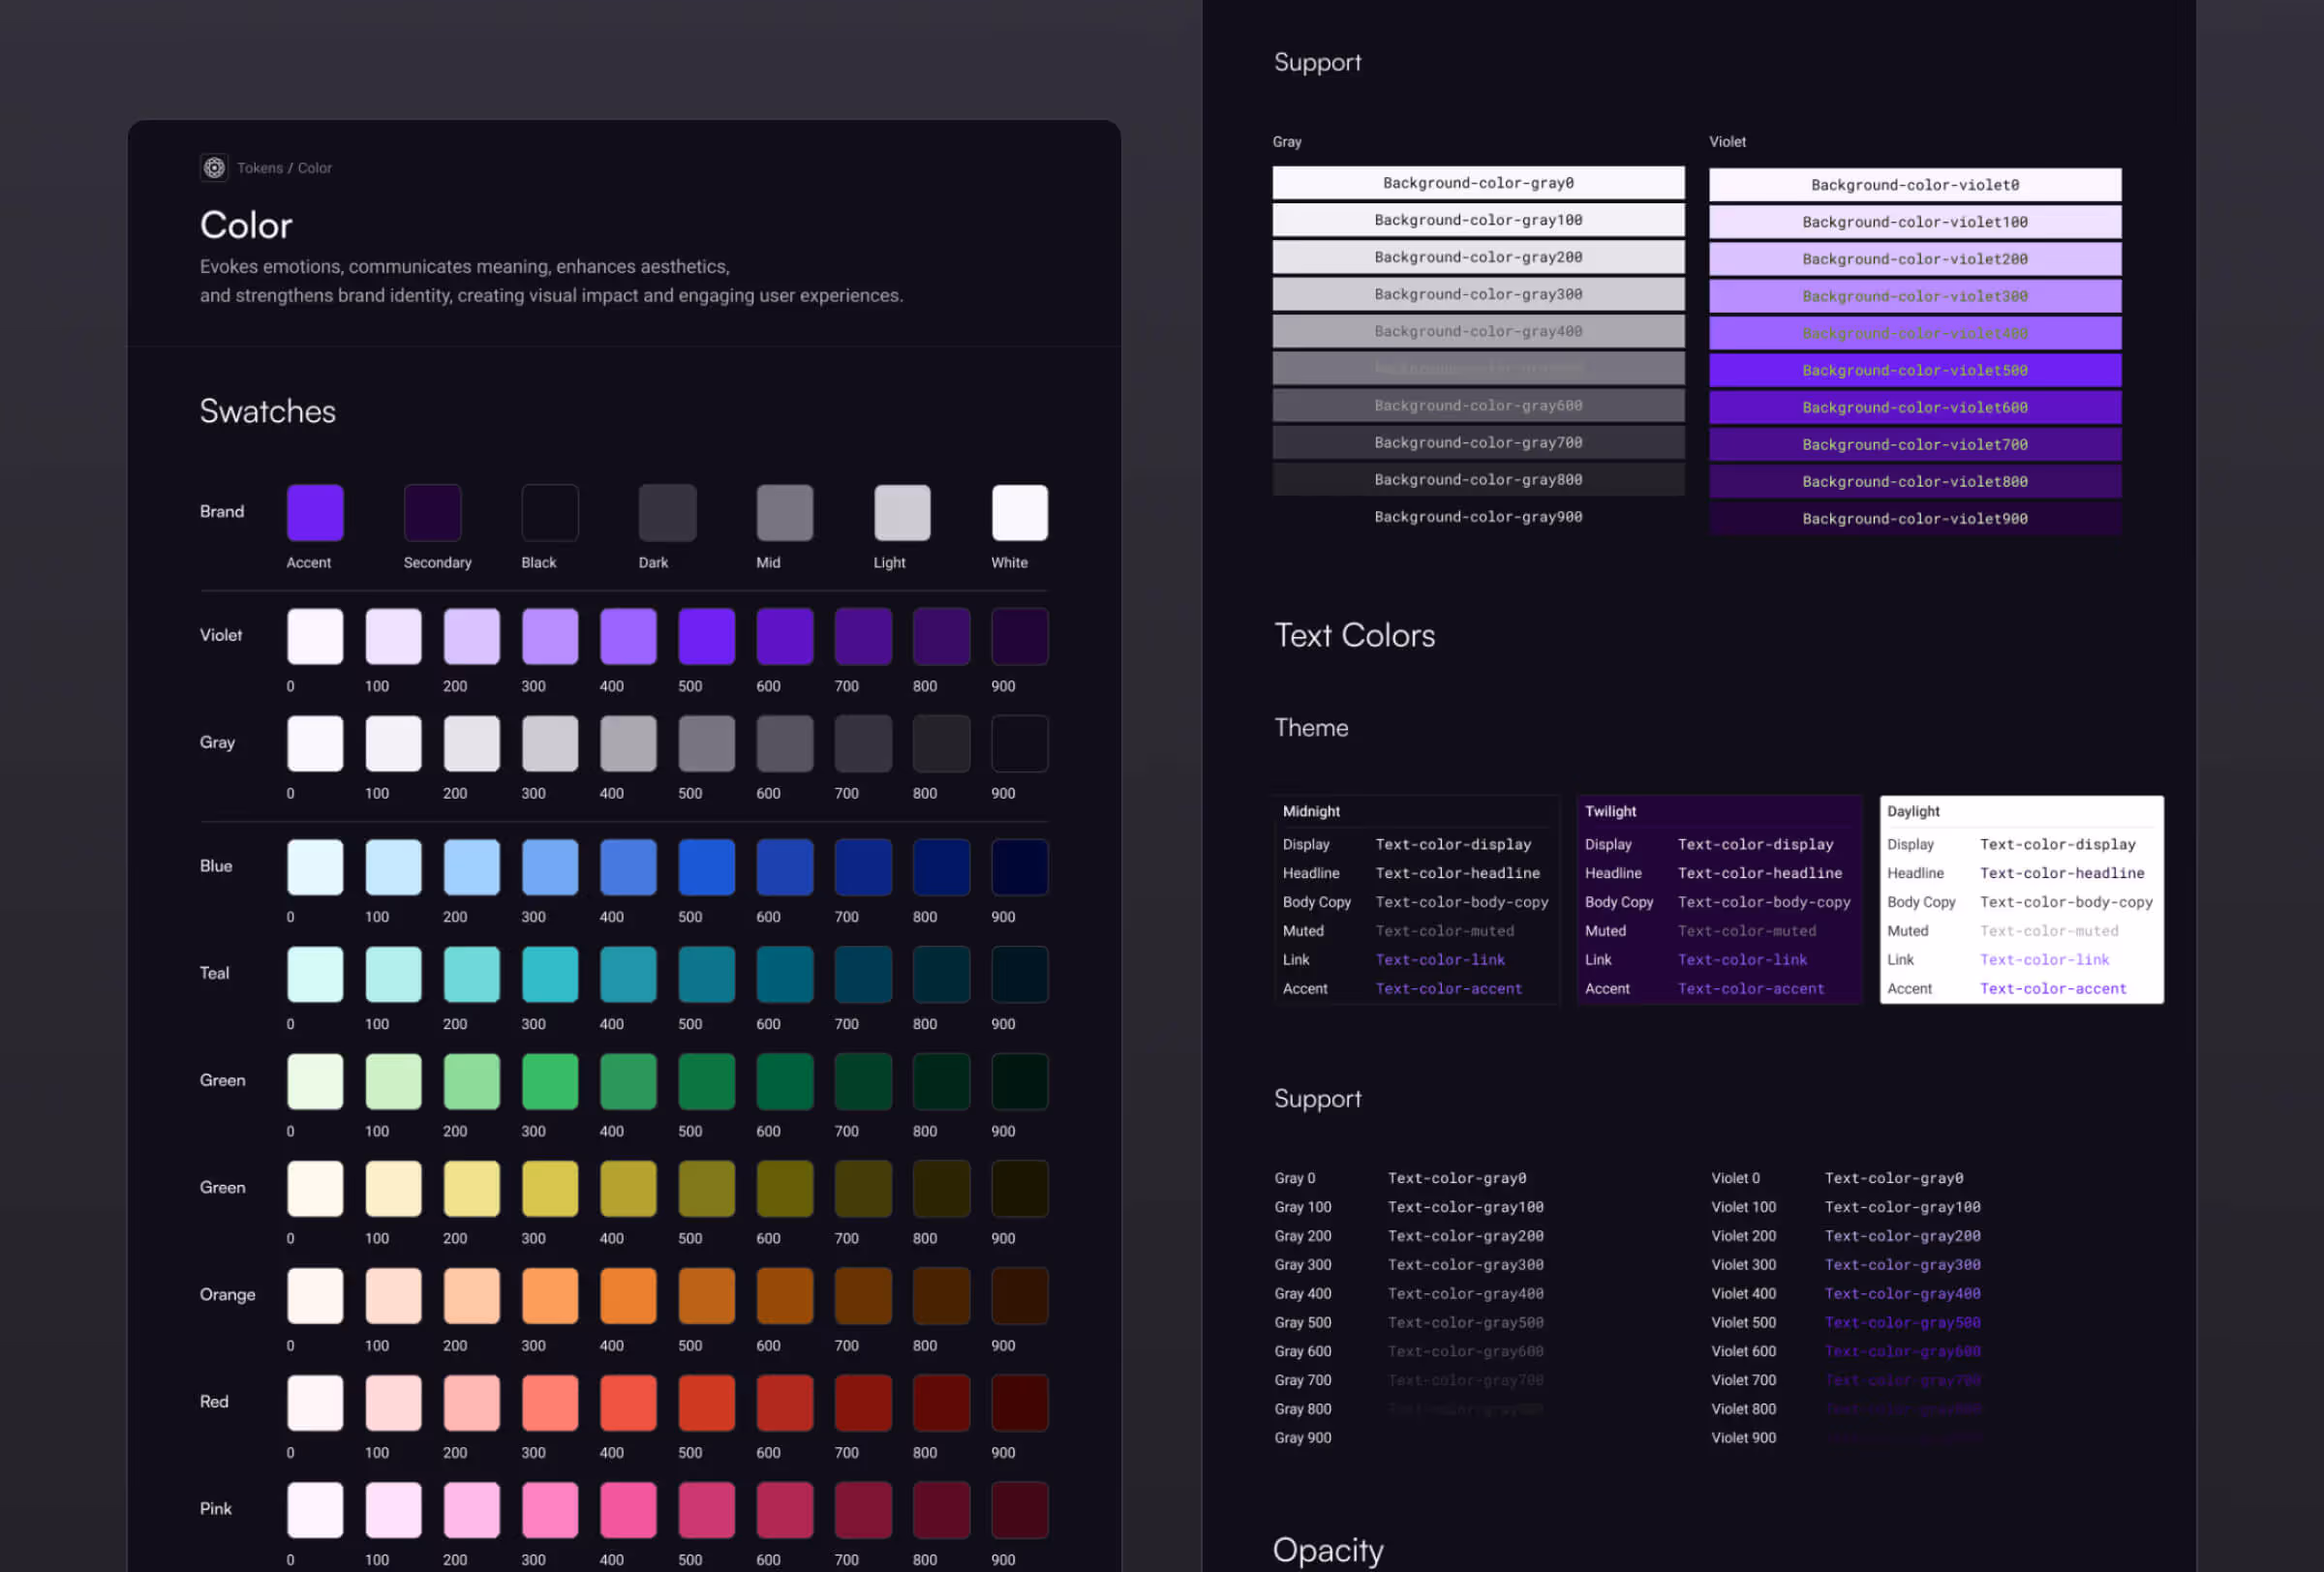Click Text-color-accent in Daylight theme
The image size is (2324, 1572).
2052,988
